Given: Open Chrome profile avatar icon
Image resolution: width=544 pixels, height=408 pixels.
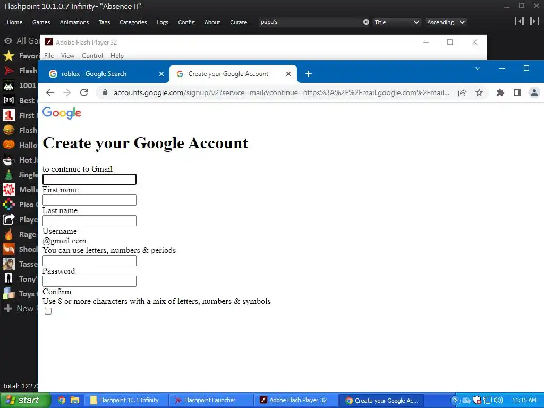Looking at the screenshot, I should pyautogui.click(x=534, y=92).
